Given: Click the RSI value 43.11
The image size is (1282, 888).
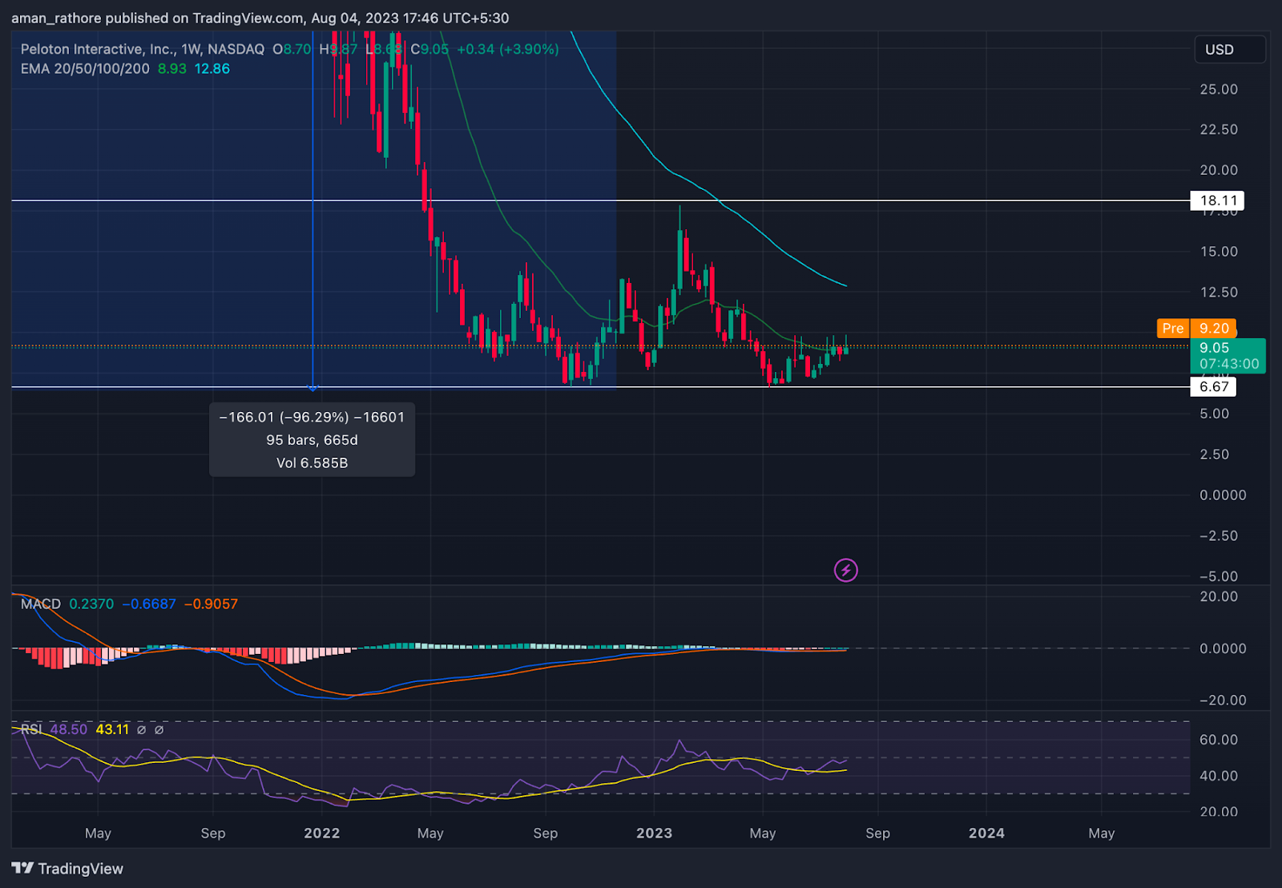Looking at the screenshot, I should [112, 729].
